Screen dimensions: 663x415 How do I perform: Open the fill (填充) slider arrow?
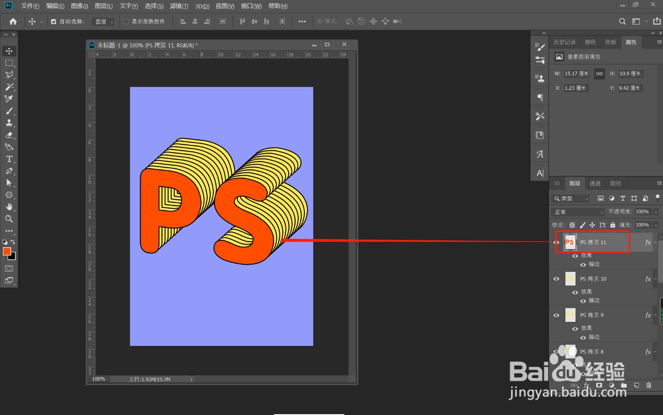tap(656, 225)
